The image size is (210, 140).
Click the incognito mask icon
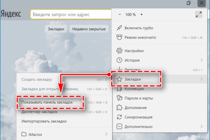tap(119, 37)
